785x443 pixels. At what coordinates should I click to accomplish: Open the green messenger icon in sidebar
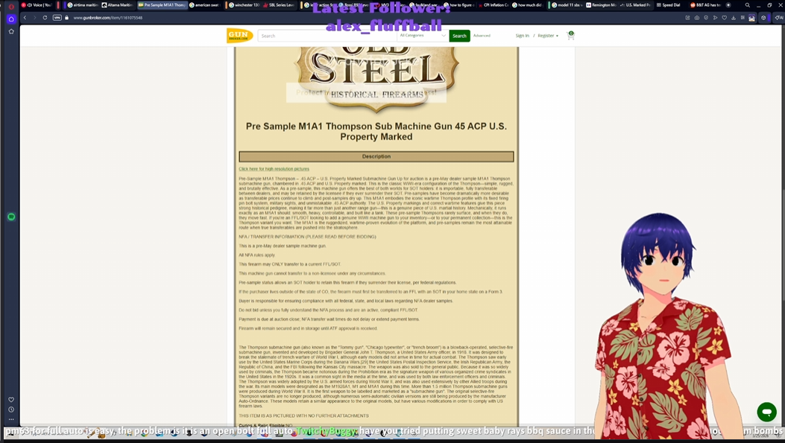11,217
